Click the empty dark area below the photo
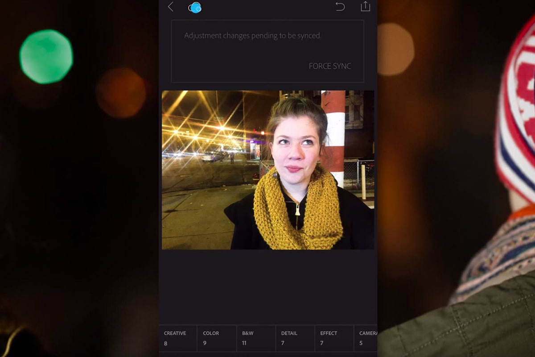 [x=267, y=286]
